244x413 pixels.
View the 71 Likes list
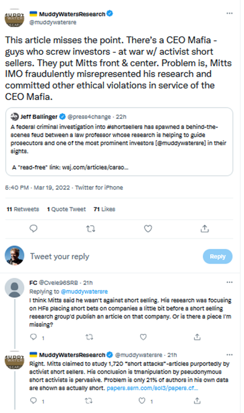click(x=104, y=209)
